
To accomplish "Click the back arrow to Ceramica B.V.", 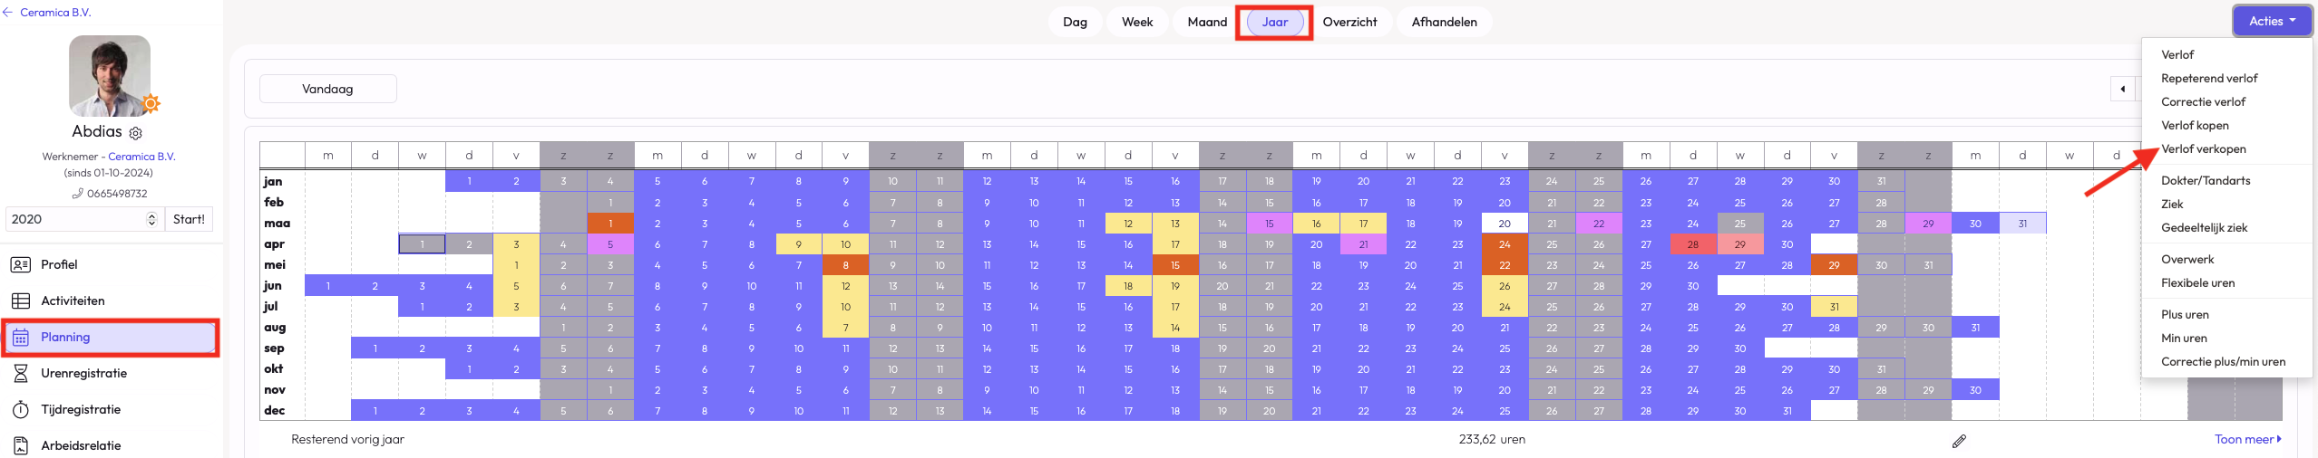I will coord(8,13).
